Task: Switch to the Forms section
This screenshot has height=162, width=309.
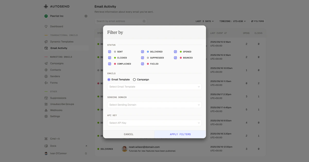Action: click(54, 83)
